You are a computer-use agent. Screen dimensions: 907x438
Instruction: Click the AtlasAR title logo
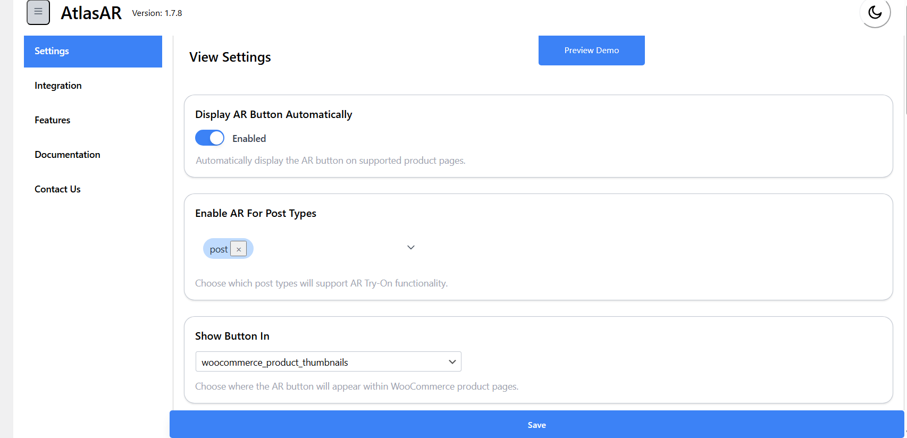pyautogui.click(x=91, y=13)
